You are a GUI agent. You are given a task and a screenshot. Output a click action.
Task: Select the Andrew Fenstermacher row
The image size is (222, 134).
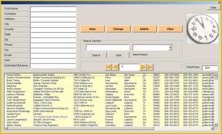(x=109, y=78)
